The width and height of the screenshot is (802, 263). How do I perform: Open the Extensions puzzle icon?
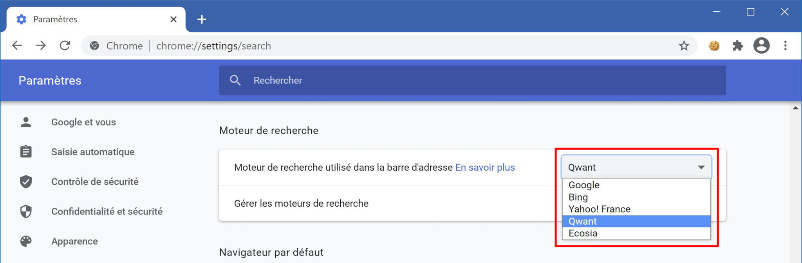pos(738,46)
